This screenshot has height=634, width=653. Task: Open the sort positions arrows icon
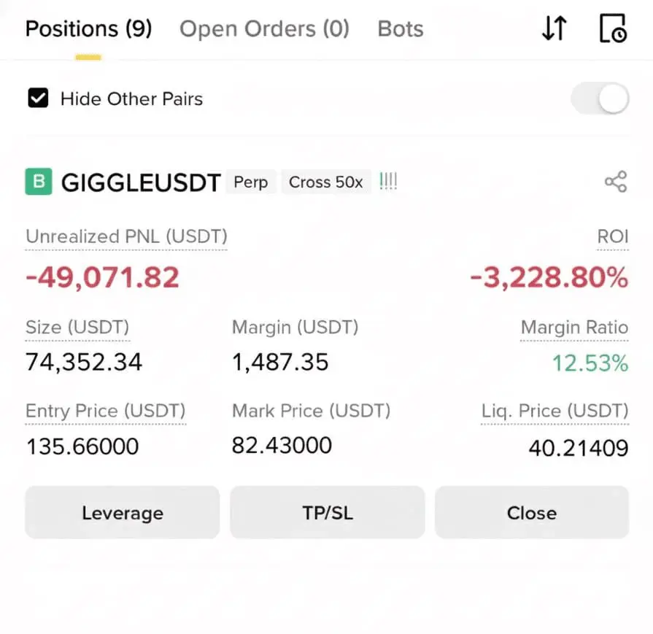click(555, 28)
